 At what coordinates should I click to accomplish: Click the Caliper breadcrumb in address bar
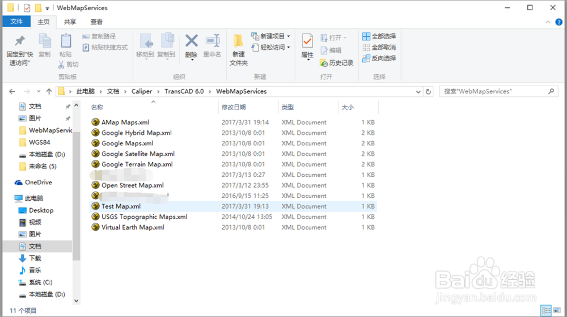(142, 91)
